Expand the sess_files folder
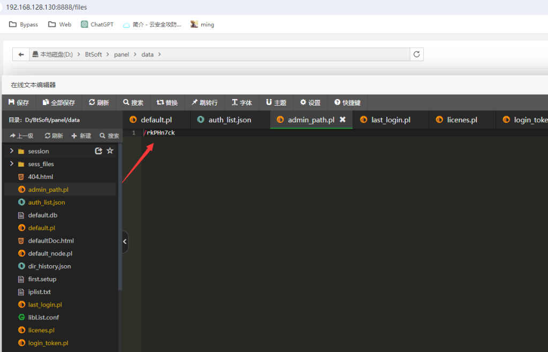Screen dimensions: 548x352 (12, 164)
